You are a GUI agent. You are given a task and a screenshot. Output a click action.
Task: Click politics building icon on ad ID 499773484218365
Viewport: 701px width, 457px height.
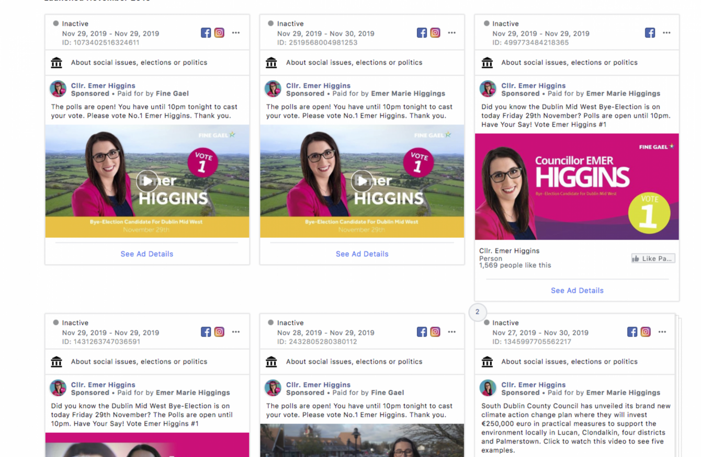click(487, 63)
